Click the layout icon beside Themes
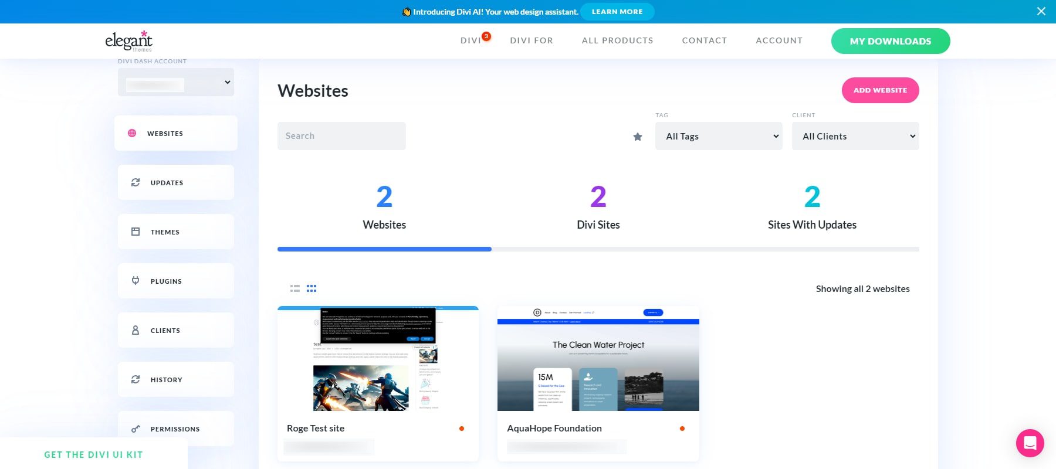1056x469 pixels. point(136,232)
